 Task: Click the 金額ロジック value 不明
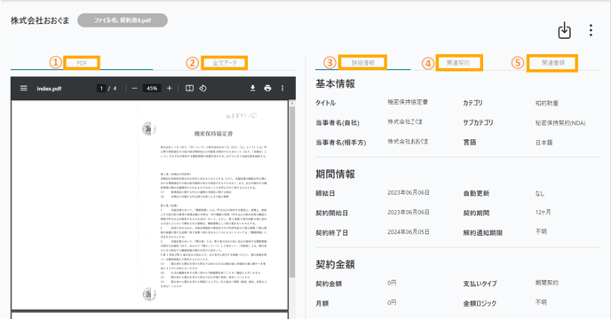(x=541, y=302)
